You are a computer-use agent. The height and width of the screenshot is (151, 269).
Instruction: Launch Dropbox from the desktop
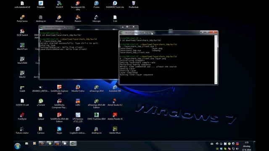[x=41, y=5]
